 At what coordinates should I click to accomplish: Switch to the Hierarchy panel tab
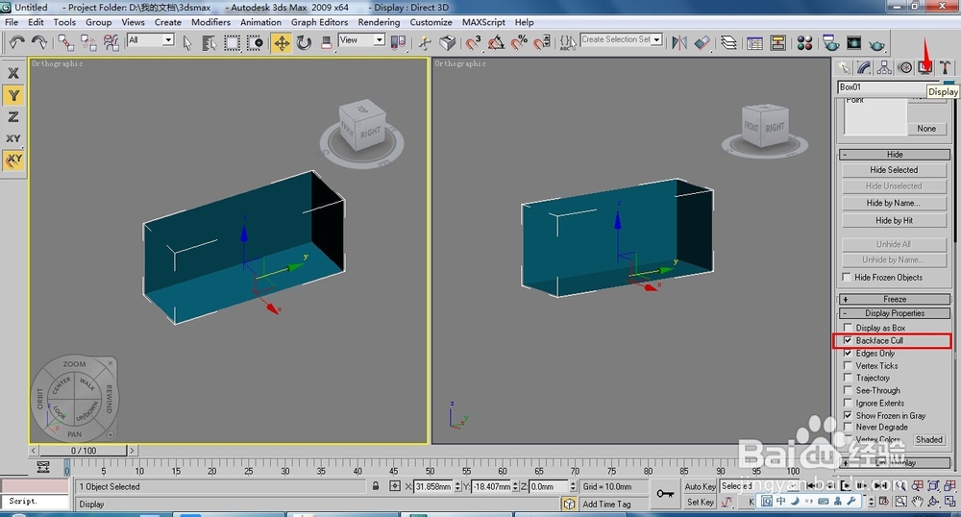884,67
